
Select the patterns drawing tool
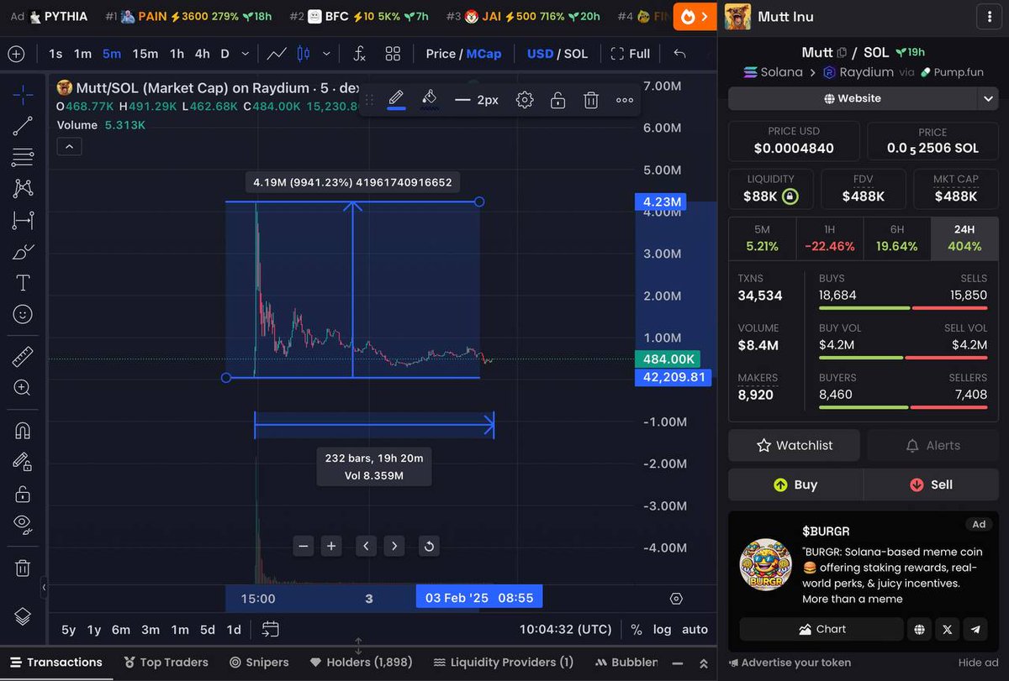coord(23,188)
